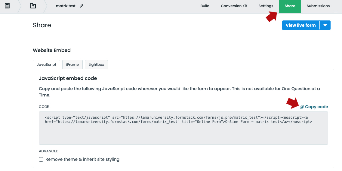Image resolution: width=342 pixels, height=171 pixels.
Task: Switch to the JavaScript embed tab
Action: click(46, 65)
